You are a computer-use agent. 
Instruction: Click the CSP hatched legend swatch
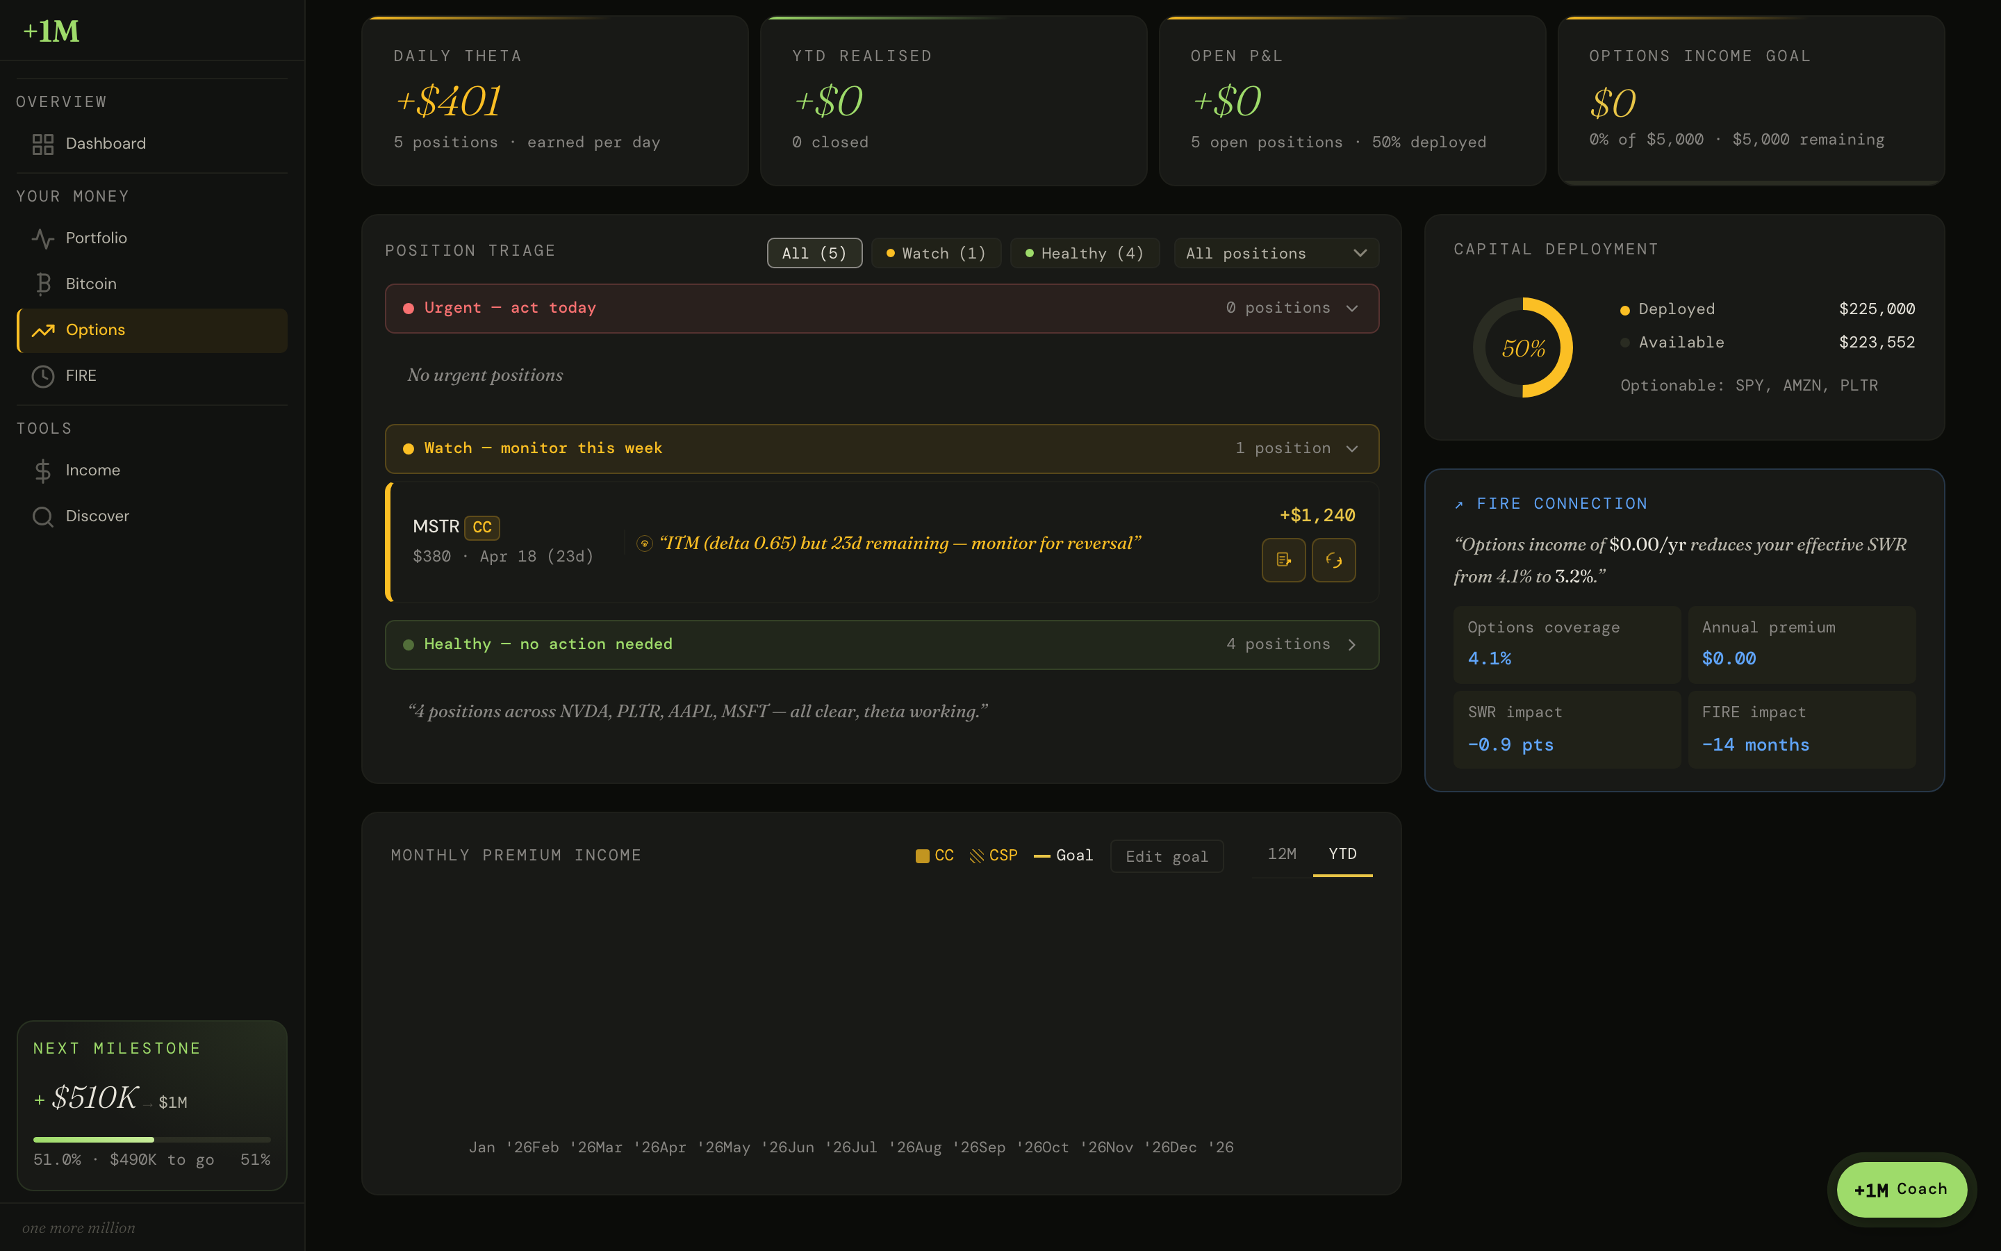click(x=976, y=856)
